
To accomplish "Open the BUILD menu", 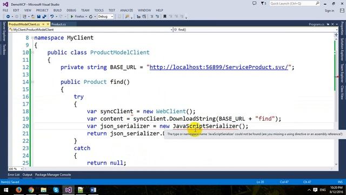I will point(57,10).
